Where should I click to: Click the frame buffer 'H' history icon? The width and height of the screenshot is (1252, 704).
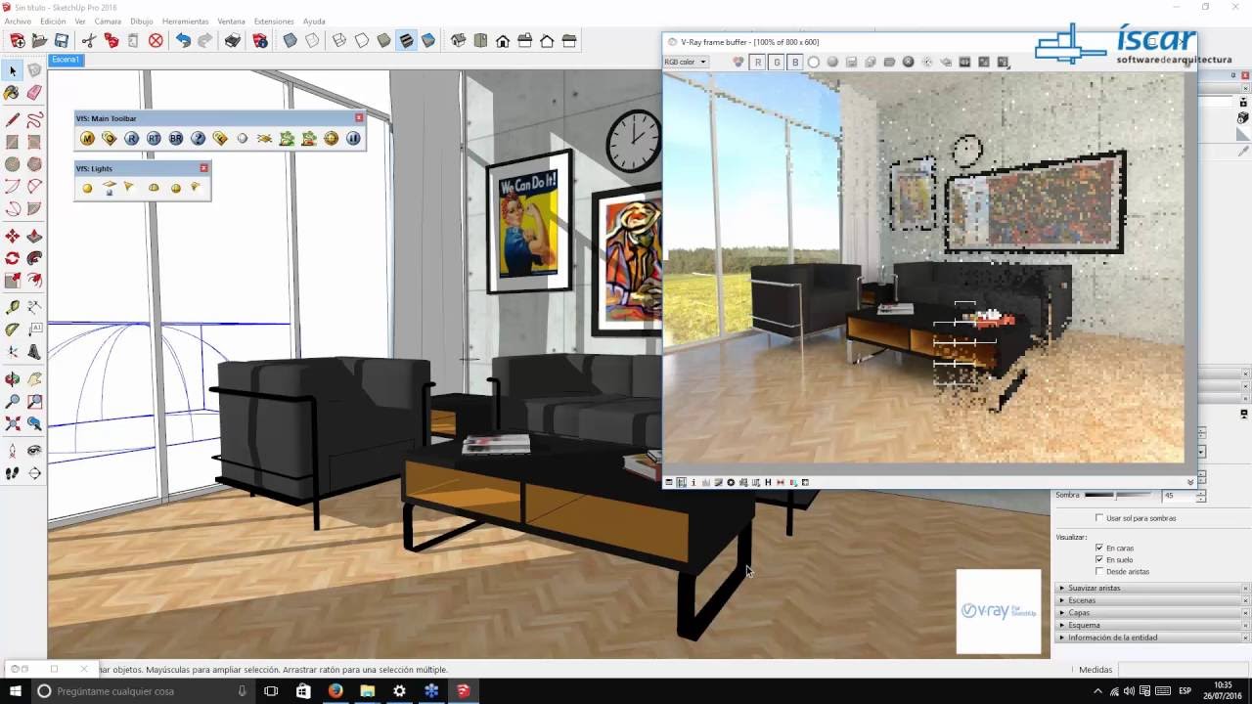point(768,482)
